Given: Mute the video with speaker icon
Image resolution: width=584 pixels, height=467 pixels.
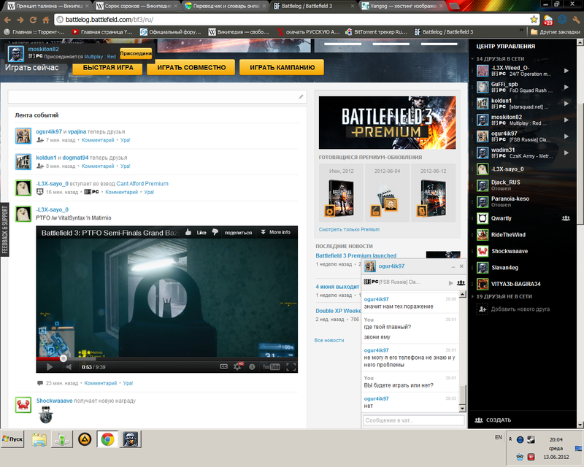Looking at the screenshot, I should click(69, 367).
